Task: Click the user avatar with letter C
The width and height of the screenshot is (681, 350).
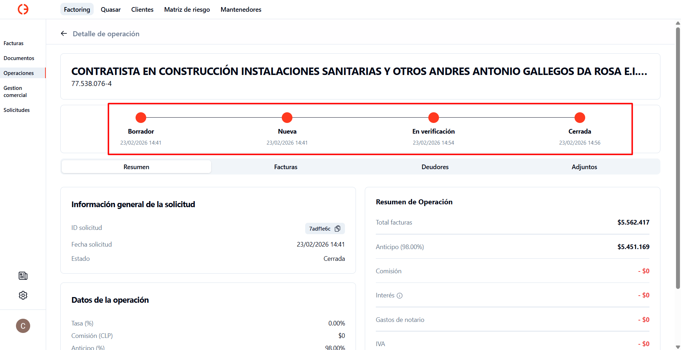Action: point(23,326)
